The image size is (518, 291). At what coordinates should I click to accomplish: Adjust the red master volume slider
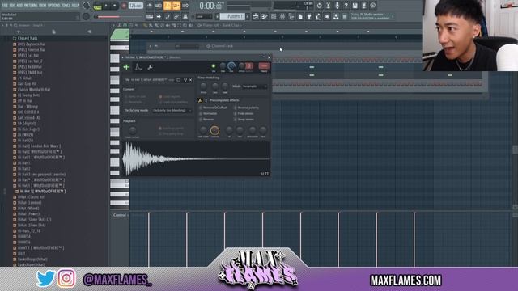(x=118, y=16)
